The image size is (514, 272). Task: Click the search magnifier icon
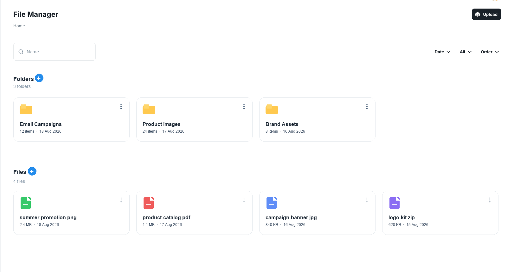coord(21,52)
